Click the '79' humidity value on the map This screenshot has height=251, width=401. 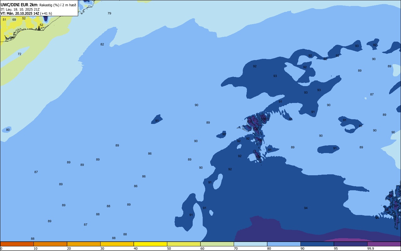click(x=109, y=13)
